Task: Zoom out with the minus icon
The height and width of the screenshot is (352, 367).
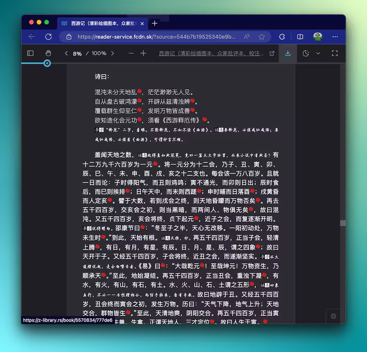Action: [x=131, y=53]
